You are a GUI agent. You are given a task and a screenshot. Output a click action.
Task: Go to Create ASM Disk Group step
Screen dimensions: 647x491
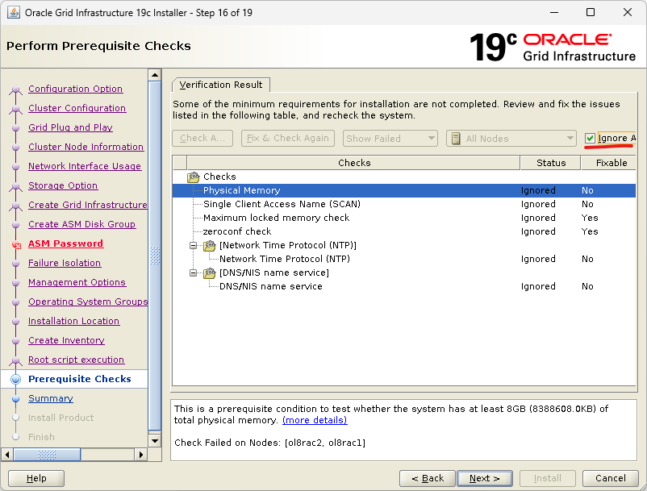(x=81, y=224)
